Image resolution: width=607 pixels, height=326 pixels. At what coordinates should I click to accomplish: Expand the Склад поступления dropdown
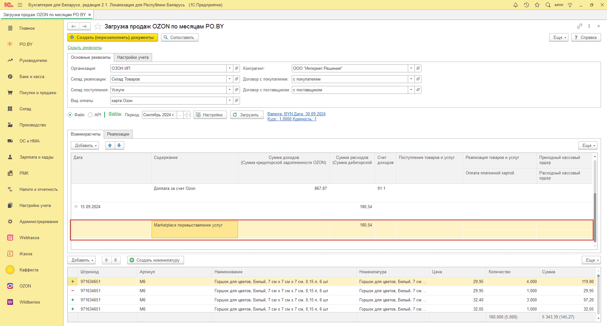(230, 90)
